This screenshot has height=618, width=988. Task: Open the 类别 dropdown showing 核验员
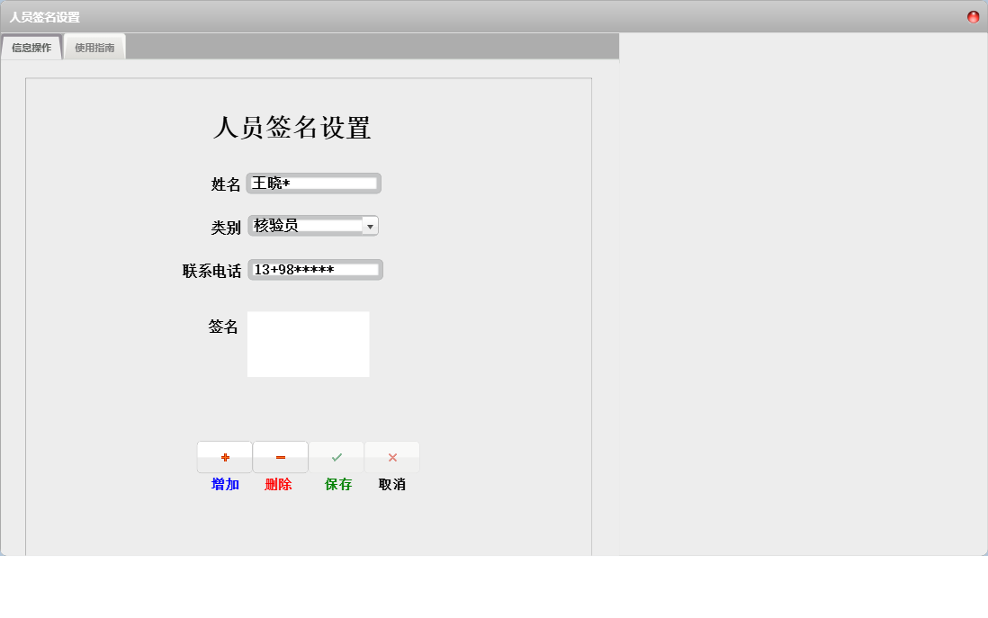(313, 226)
